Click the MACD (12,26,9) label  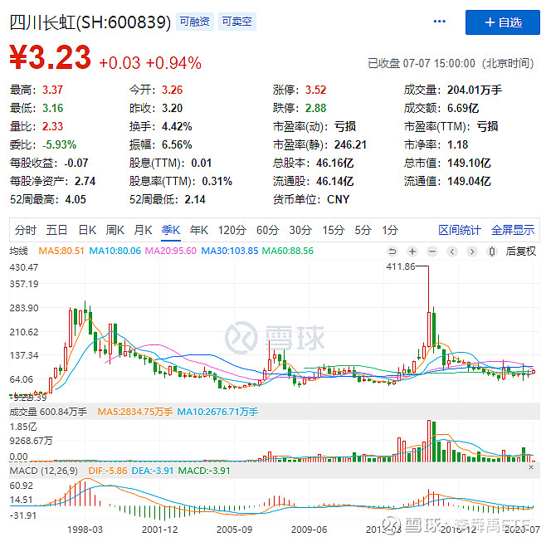[x=43, y=471]
